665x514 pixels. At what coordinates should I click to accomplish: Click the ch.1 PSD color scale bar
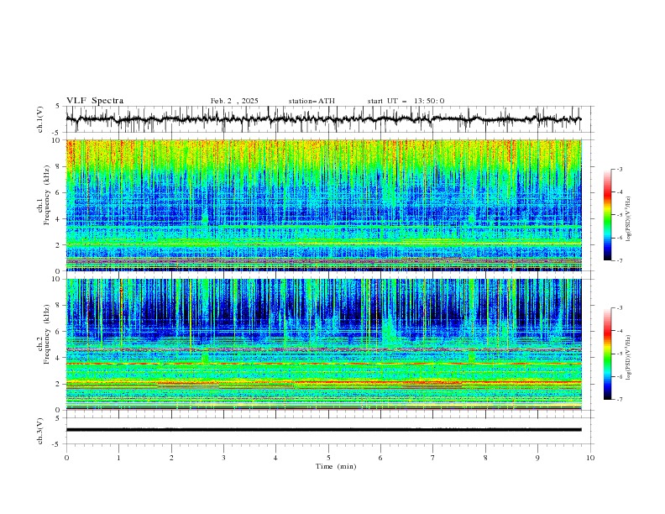tap(608, 215)
